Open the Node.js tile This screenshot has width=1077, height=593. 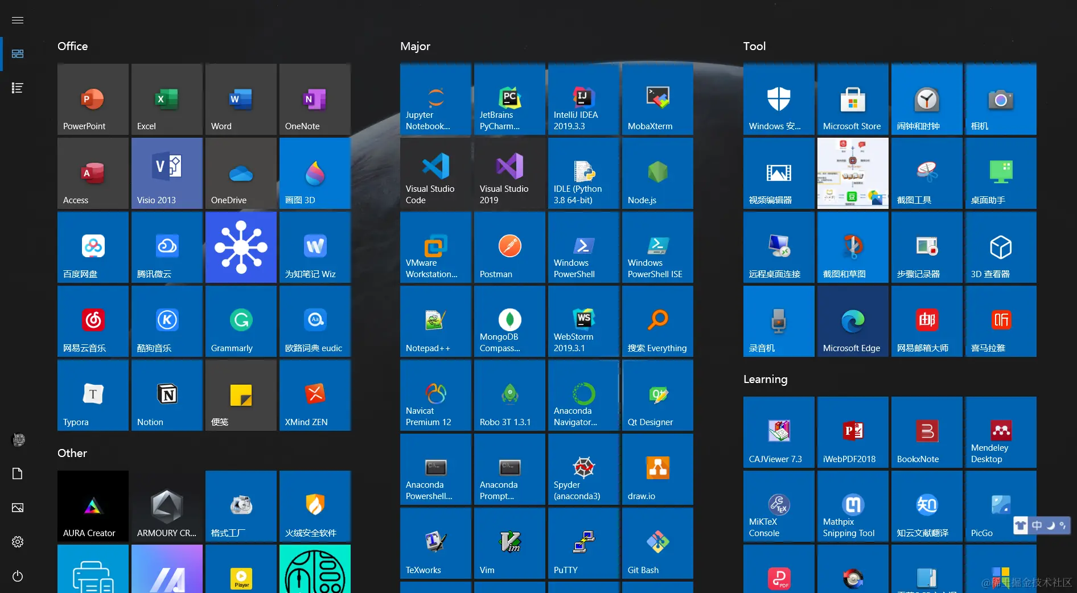(657, 173)
